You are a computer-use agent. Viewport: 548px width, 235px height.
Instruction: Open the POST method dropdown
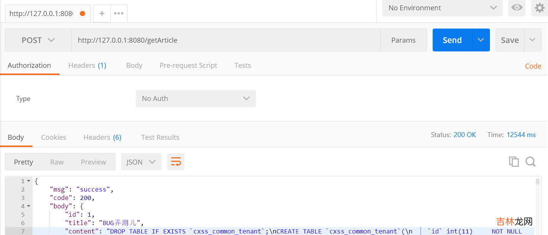38,40
